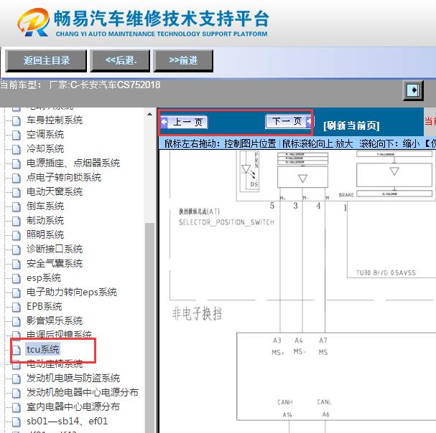This screenshot has height=433, width=436.
Task: Click the 返回主目录 button
Action: [46, 60]
